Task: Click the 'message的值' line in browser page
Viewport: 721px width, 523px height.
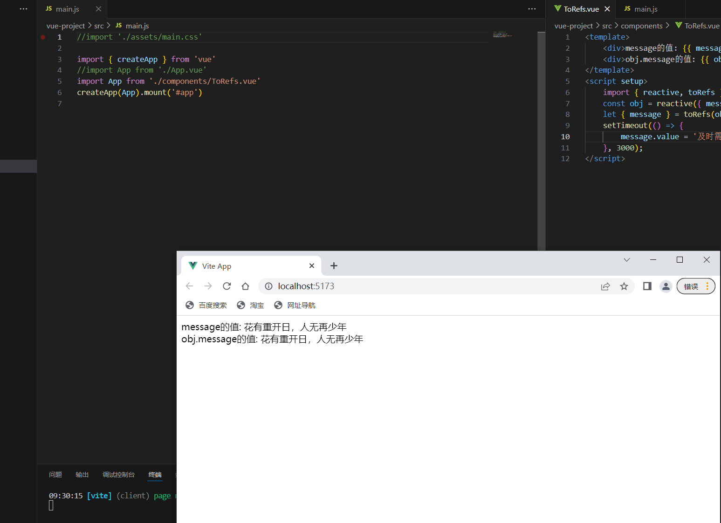Action: pos(264,327)
